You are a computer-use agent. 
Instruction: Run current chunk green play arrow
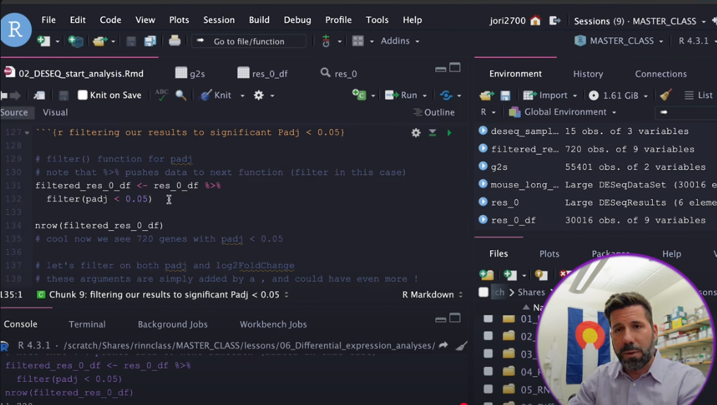(450, 132)
